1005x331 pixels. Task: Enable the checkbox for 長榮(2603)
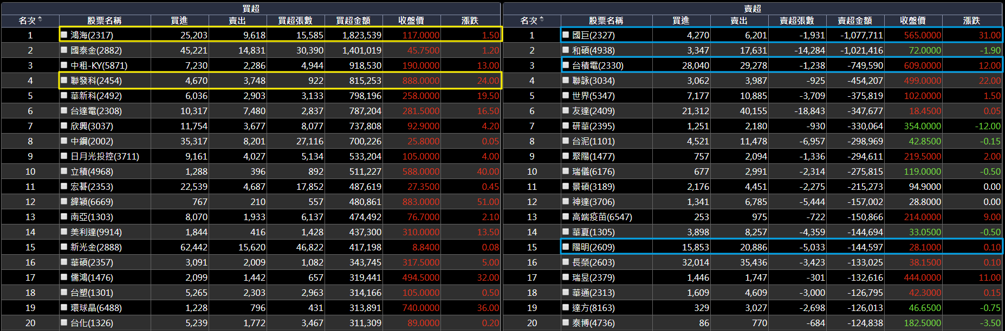(x=566, y=262)
